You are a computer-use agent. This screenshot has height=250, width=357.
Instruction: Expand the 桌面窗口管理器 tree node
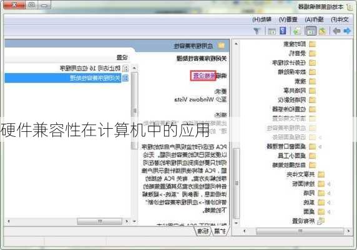pyautogui.click(x=320, y=146)
